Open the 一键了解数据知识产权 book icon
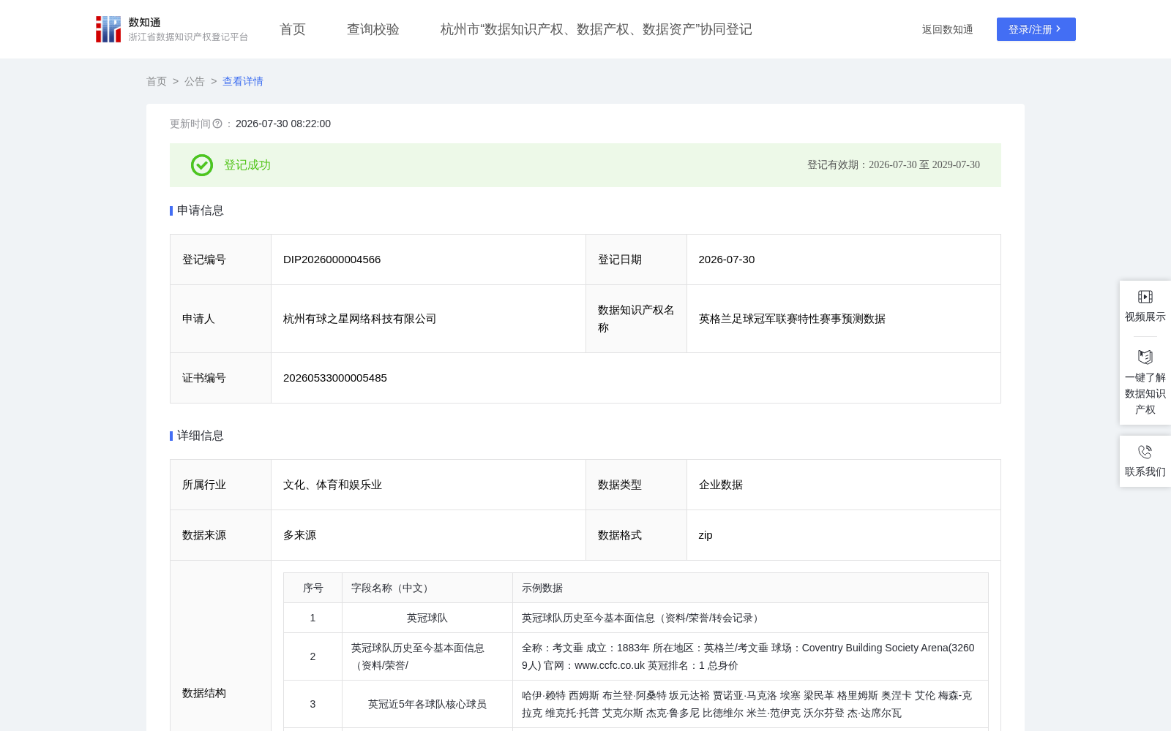The image size is (1171, 731). (1145, 357)
